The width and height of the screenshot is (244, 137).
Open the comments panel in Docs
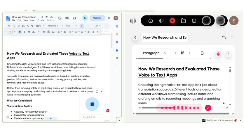pyautogui.click(x=67, y=18)
